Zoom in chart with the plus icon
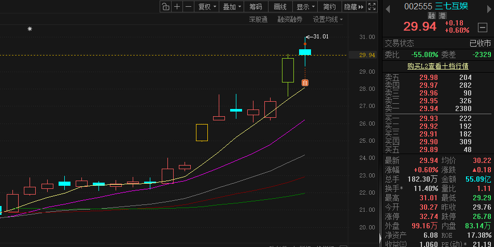Image resolution: width=494 pixels, height=247 pixels. [x=177, y=7]
